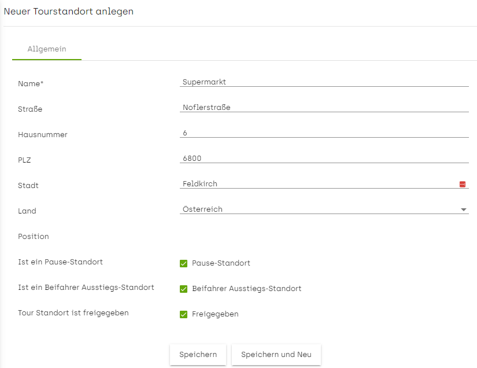
Task: Uncheck the Pause-Standort checkbox
Action: point(183,263)
